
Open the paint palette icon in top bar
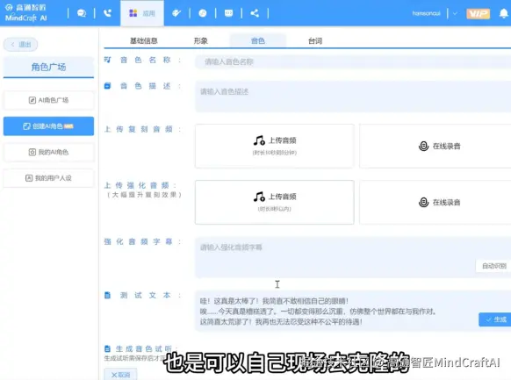pos(176,13)
